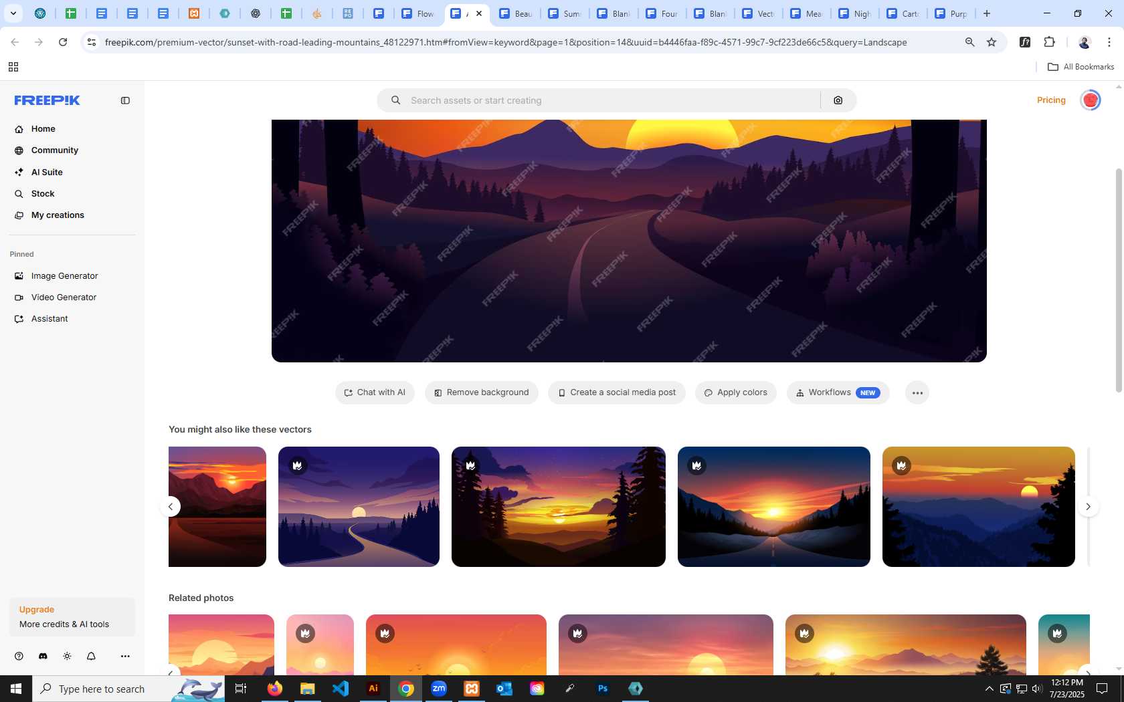
Task: Open notifications bell icon
Action: (91, 657)
